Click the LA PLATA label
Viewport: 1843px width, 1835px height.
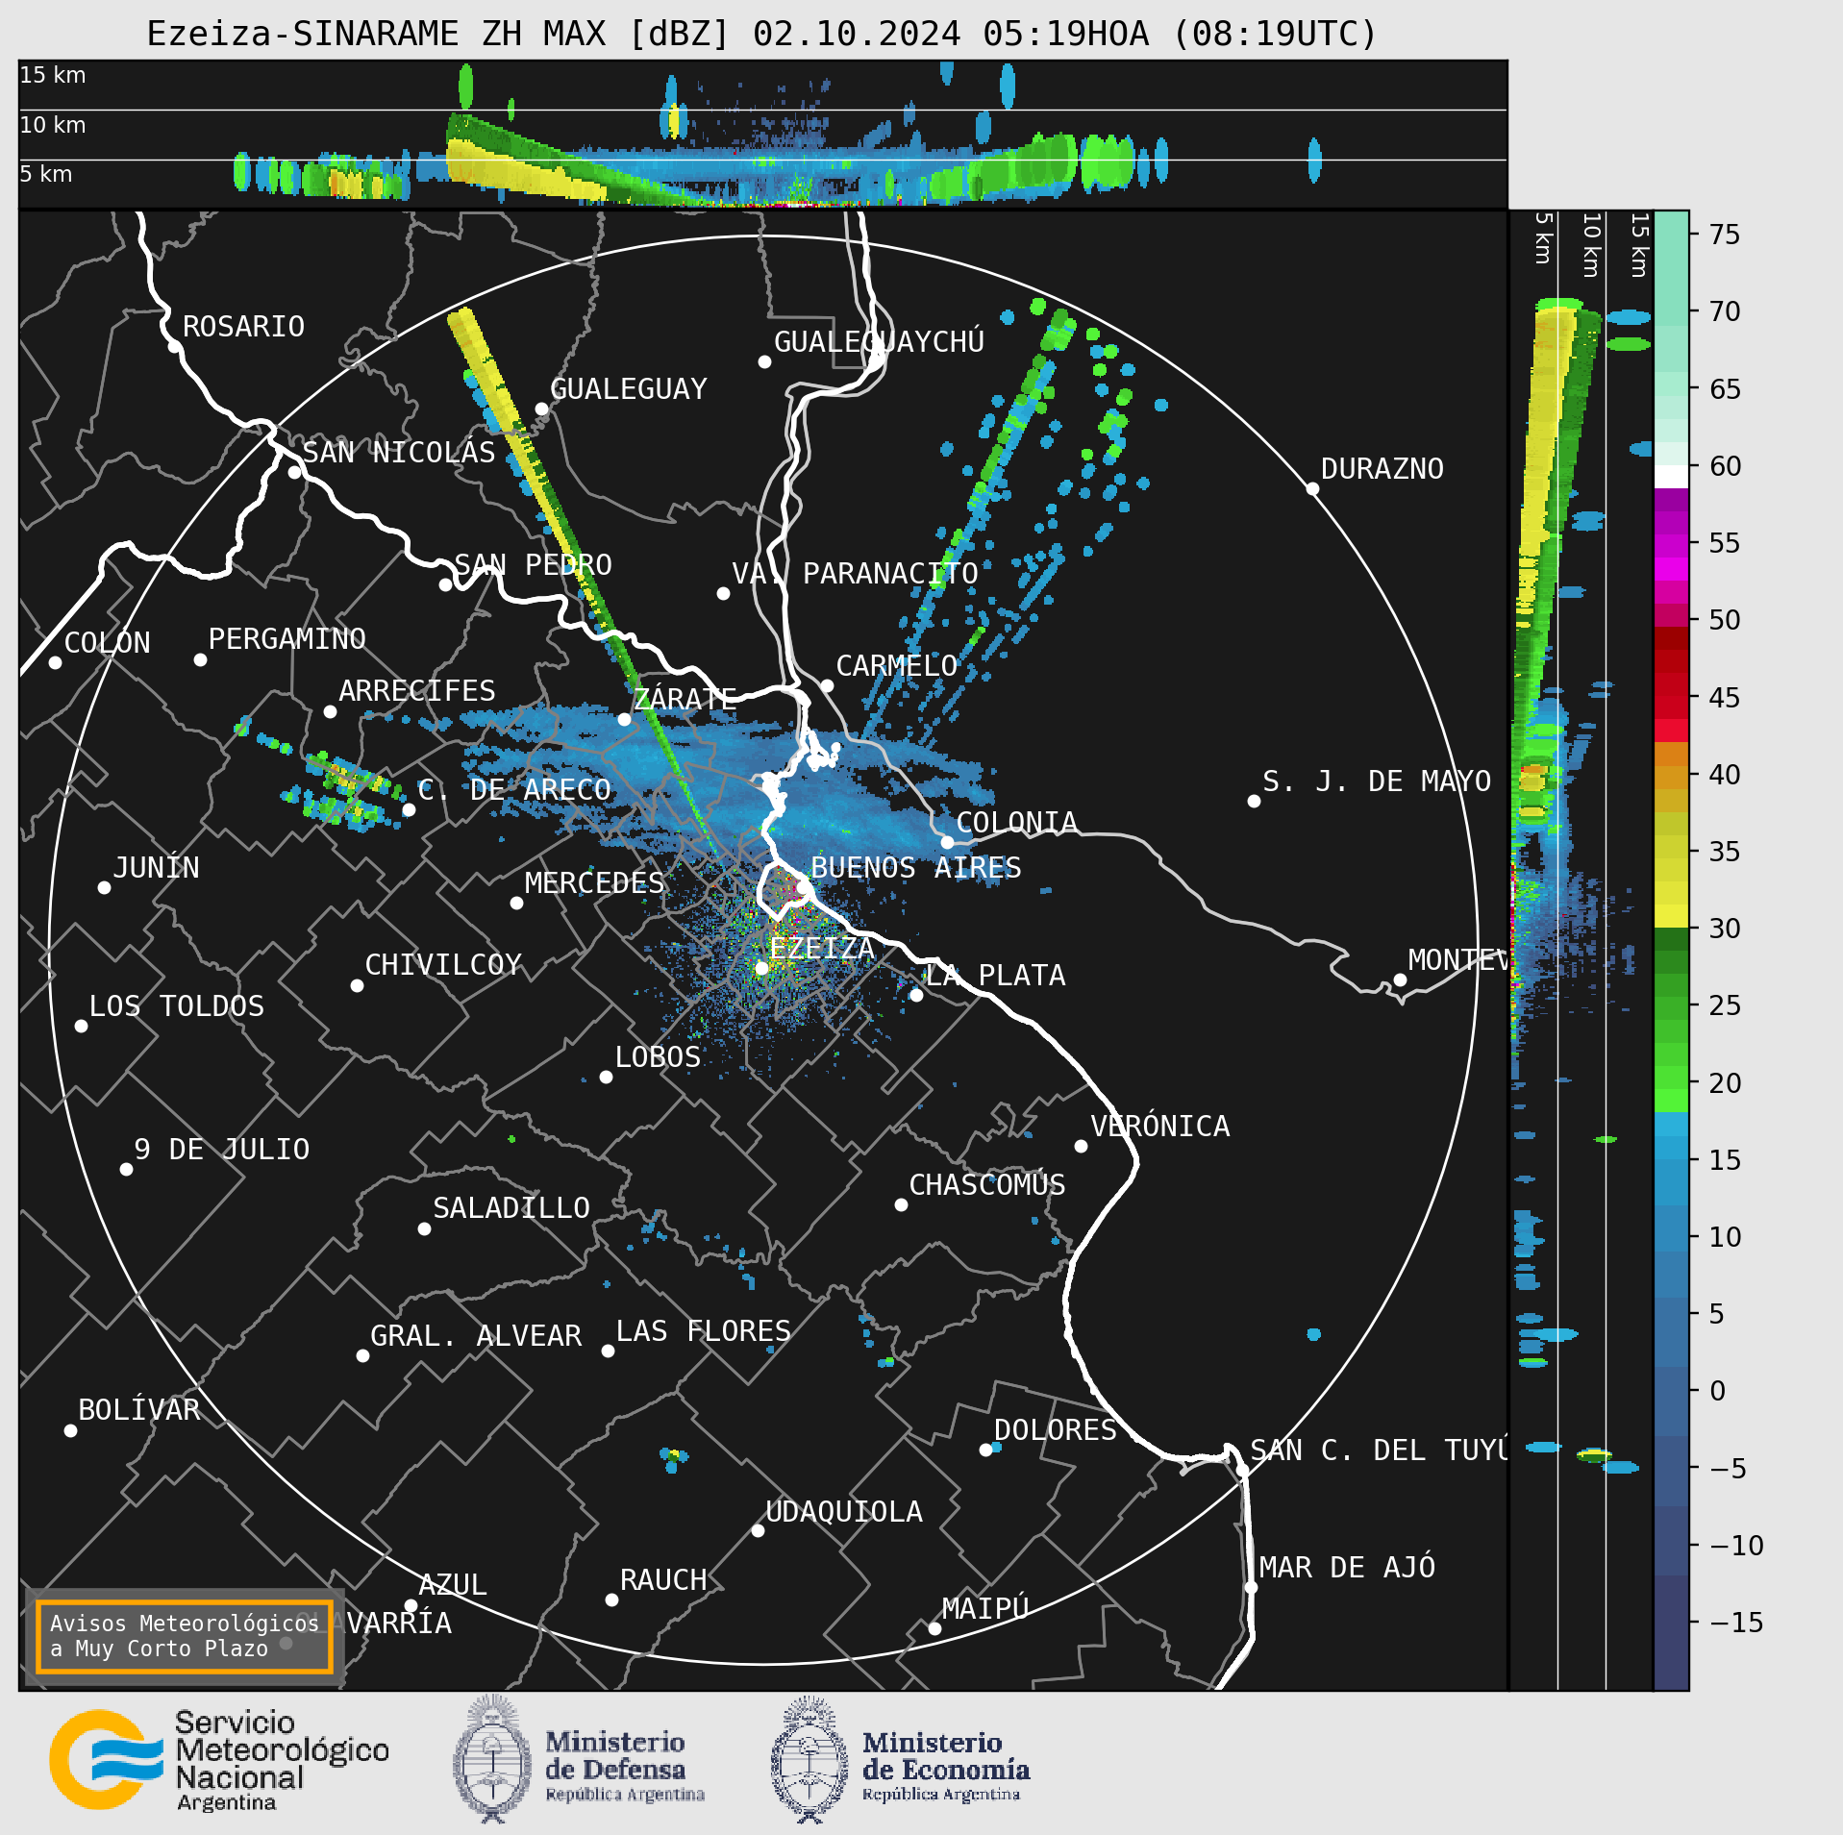tap(995, 976)
